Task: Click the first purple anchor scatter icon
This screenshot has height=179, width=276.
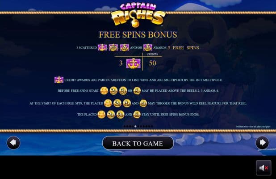Action: pos(102,47)
